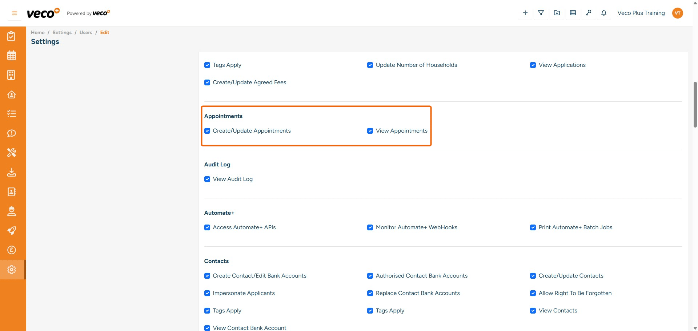Open notifications via the bell icon
Screen dimensions: 698x331
[604, 13]
